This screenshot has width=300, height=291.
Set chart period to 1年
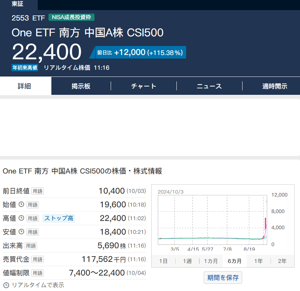[258, 261]
